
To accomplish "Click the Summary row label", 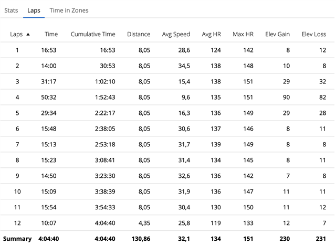I will (17, 239).
